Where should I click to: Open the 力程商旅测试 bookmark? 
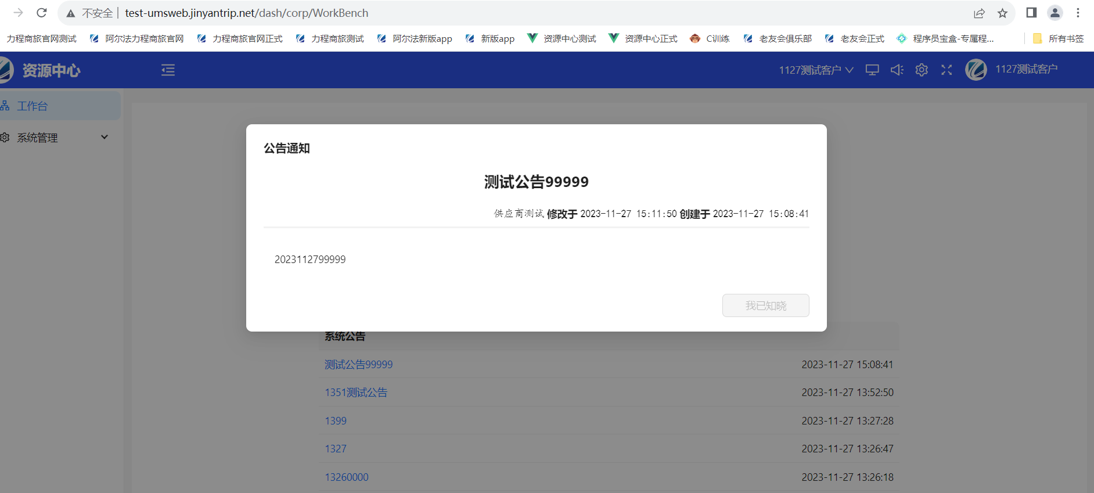[330, 39]
